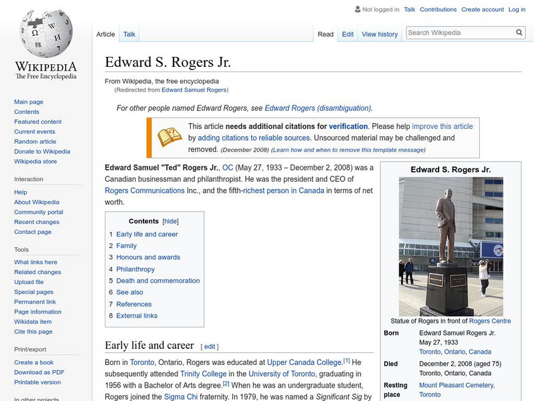Collapse the Contents box using hide
The height and width of the screenshot is (401, 534).
click(169, 221)
